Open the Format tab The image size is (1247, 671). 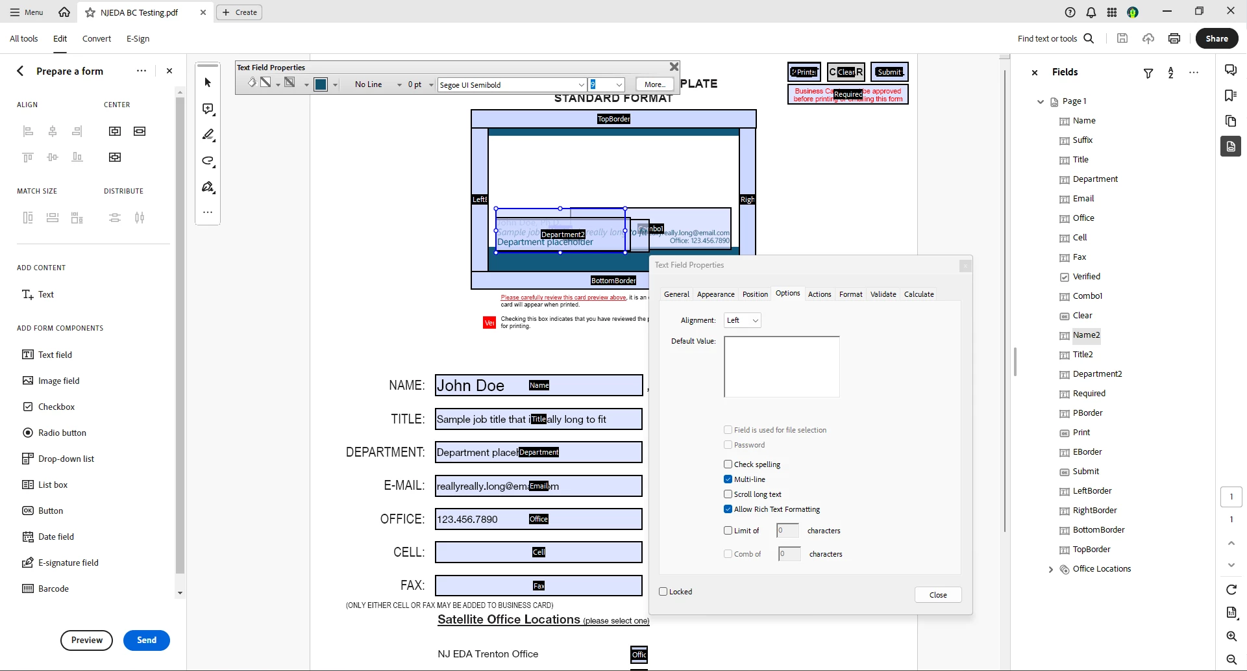[851, 294]
